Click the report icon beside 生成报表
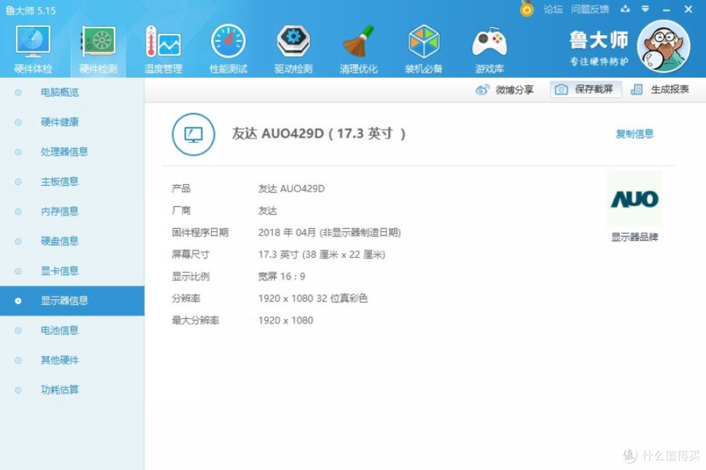 (x=637, y=90)
